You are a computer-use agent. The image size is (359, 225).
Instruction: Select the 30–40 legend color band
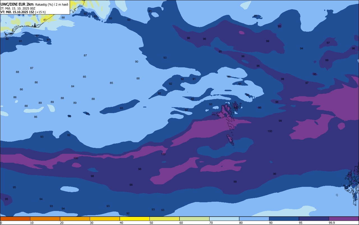click(x=105, y=219)
